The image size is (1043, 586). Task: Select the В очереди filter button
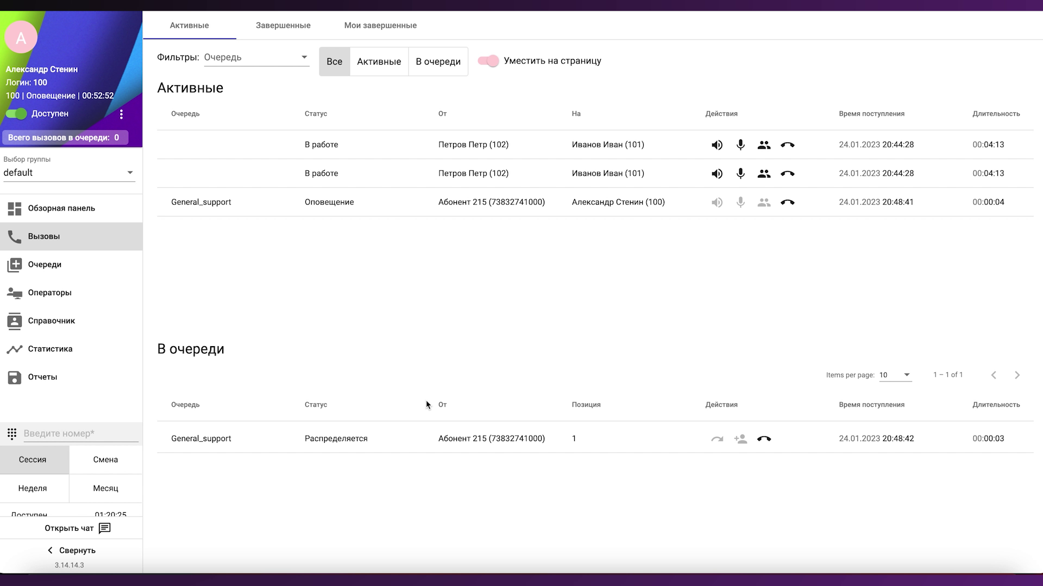(438, 62)
